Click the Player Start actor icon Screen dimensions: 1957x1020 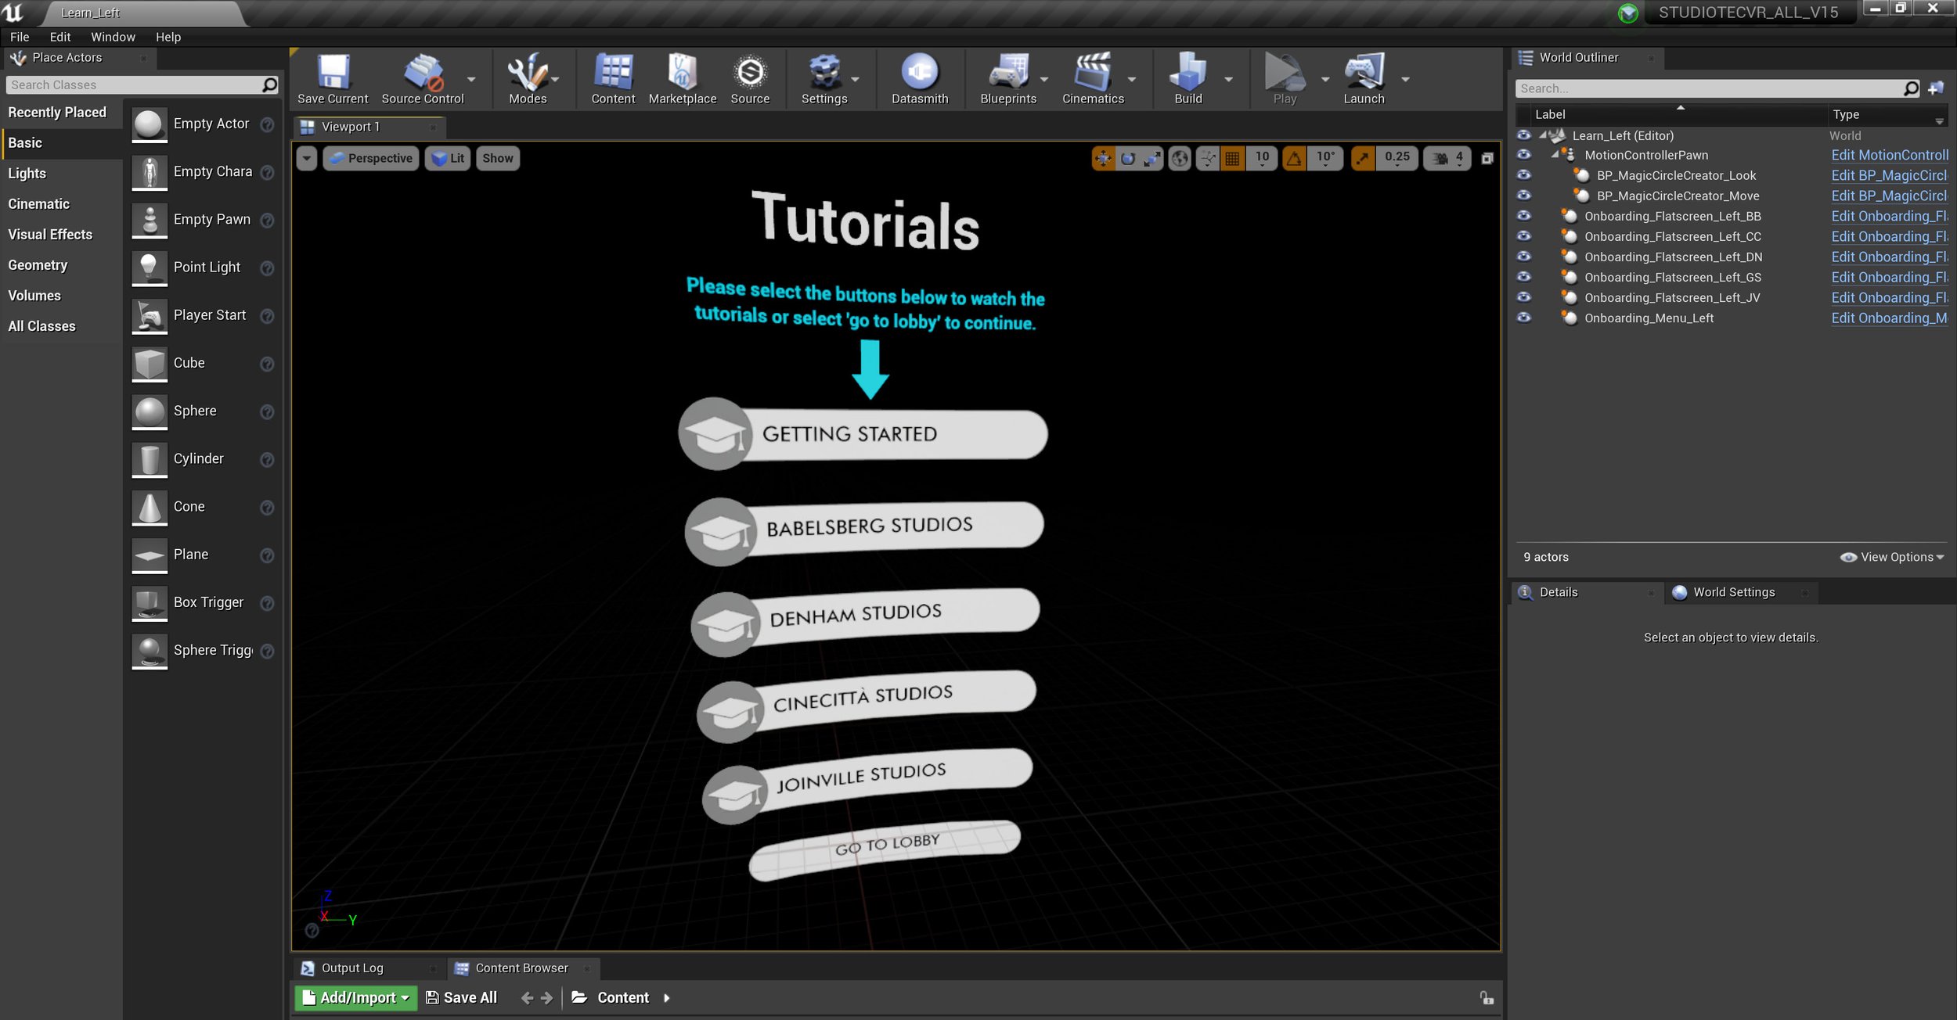[x=150, y=316]
